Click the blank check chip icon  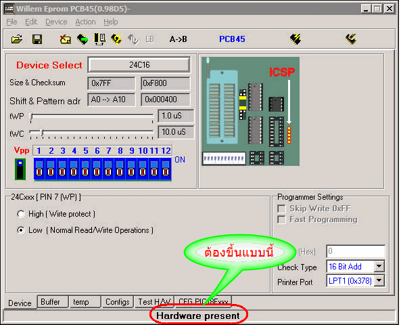point(99,39)
